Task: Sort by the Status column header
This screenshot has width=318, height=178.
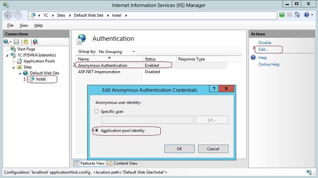Action: [159, 59]
